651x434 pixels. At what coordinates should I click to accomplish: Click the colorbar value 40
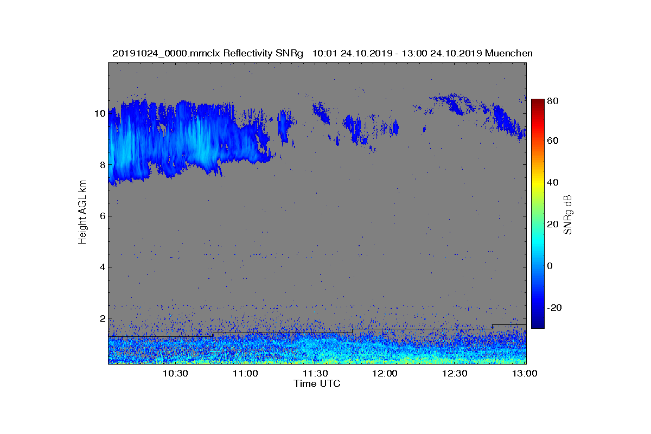click(554, 183)
